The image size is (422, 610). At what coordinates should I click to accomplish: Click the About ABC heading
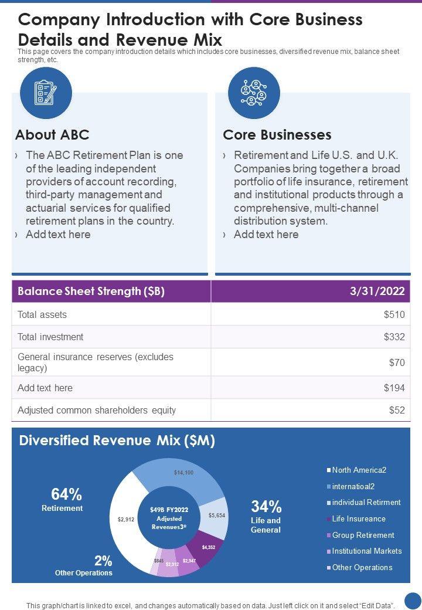click(x=52, y=135)
